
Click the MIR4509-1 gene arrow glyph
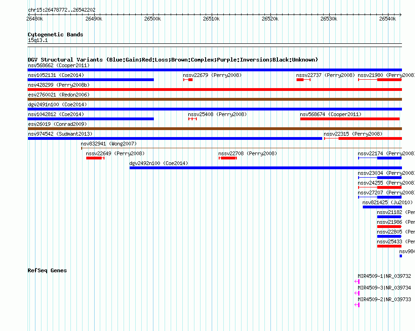pyautogui.click(x=357, y=282)
